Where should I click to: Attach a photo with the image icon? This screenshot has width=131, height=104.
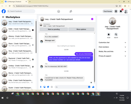click(45, 87)
